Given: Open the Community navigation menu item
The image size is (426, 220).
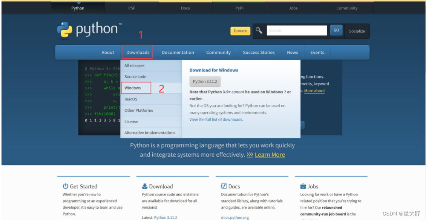Looking at the screenshot, I should point(218,52).
